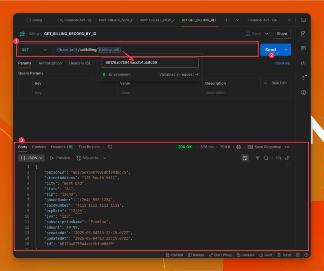324x271 pixels.
Task: Select response Body tab
Action: (x=22, y=147)
